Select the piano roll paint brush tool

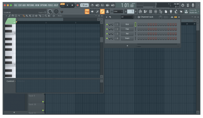coord(27,16)
